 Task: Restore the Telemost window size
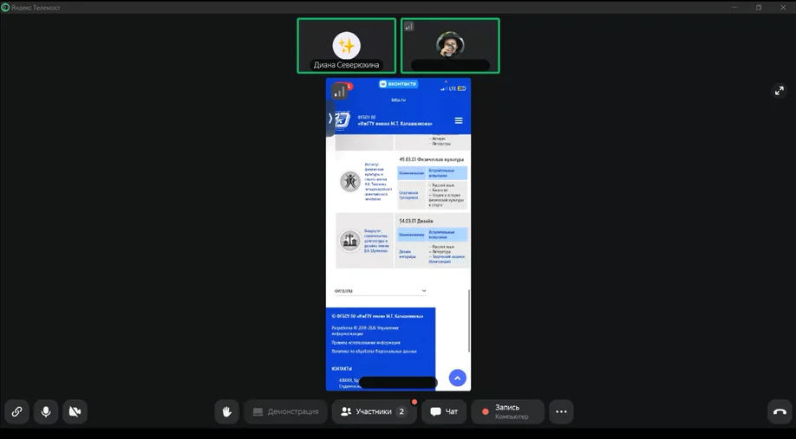759,7
